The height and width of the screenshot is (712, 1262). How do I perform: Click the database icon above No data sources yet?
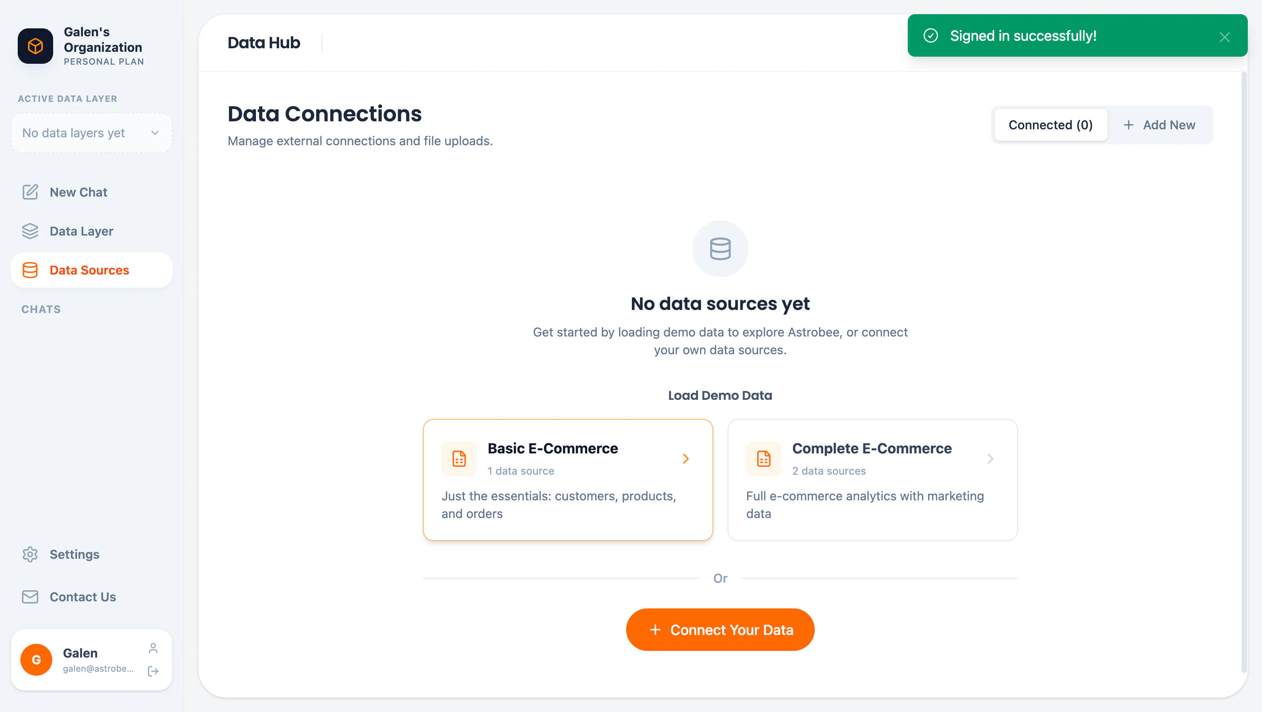pos(720,248)
